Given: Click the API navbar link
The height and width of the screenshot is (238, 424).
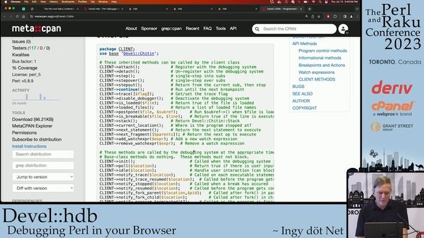Looking at the screenshot, I should click(233, 28).
